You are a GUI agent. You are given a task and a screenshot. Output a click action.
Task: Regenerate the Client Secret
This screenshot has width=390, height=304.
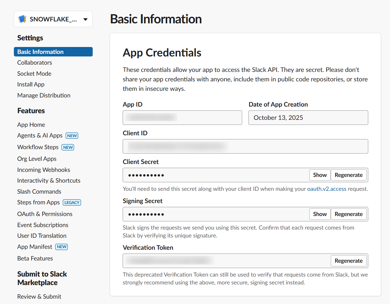tap(348, 175)
